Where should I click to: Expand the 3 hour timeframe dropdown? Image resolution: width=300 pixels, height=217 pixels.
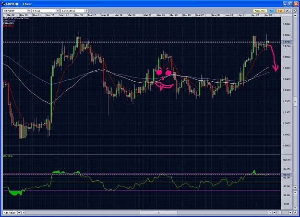[58, 11]
